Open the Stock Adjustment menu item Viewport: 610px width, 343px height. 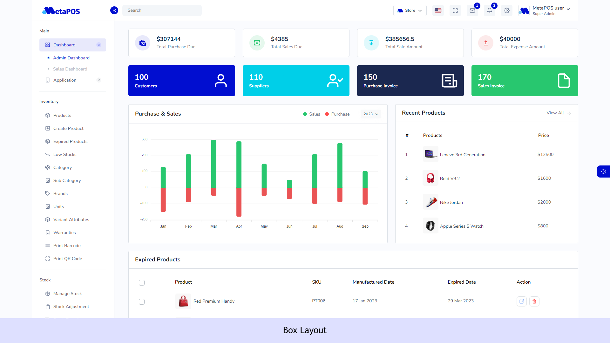pyautogui.click(x=71, y=306)
